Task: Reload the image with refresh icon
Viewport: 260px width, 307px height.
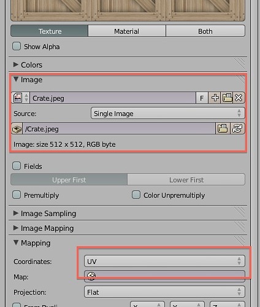Action: coord(237,129)
